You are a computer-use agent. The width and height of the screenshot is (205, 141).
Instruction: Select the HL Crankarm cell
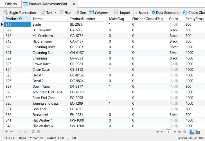coord(49,41)
